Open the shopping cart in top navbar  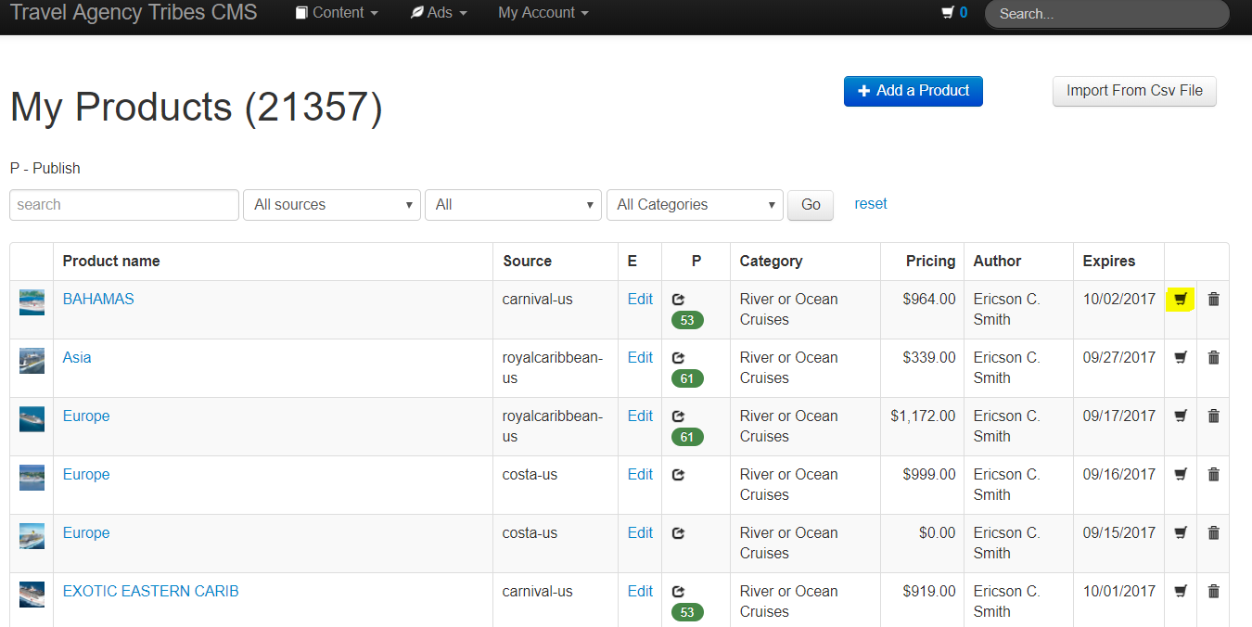[953, 13]
